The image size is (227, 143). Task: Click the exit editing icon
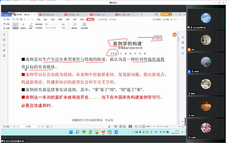pos(84,26)
